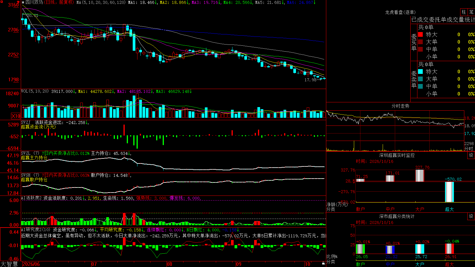475x267 pixels.
Task: Open 设 settings for 深圳超赢实时监控
Action: coord(471,155)
